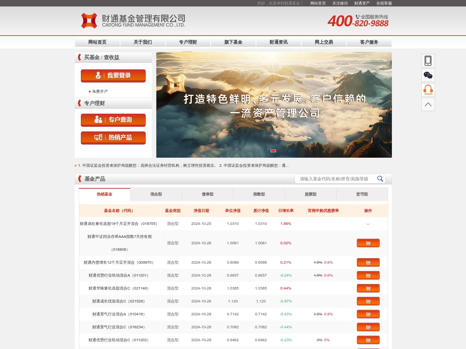
Task: Click the -0.97% daily growth value
Action: 286,301
